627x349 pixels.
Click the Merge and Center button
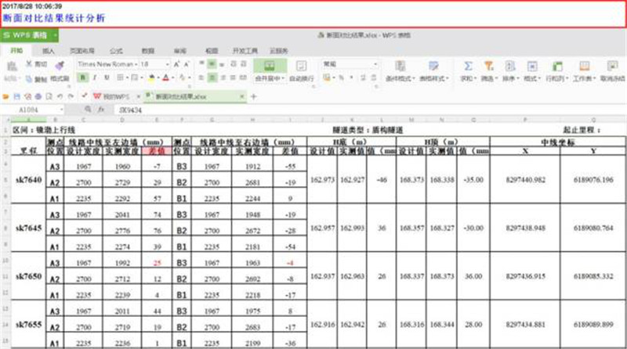(x=268, y=78)
